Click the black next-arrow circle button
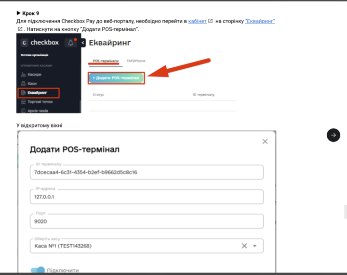 [334, 135]
